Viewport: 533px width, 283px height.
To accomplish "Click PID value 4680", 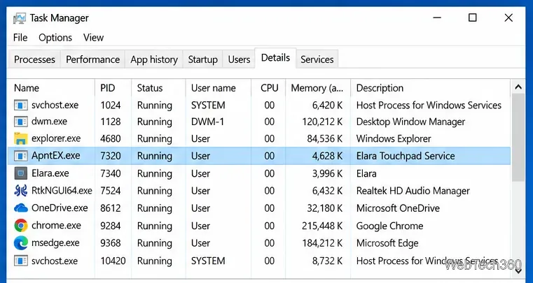I will click(x=111, y=138).
